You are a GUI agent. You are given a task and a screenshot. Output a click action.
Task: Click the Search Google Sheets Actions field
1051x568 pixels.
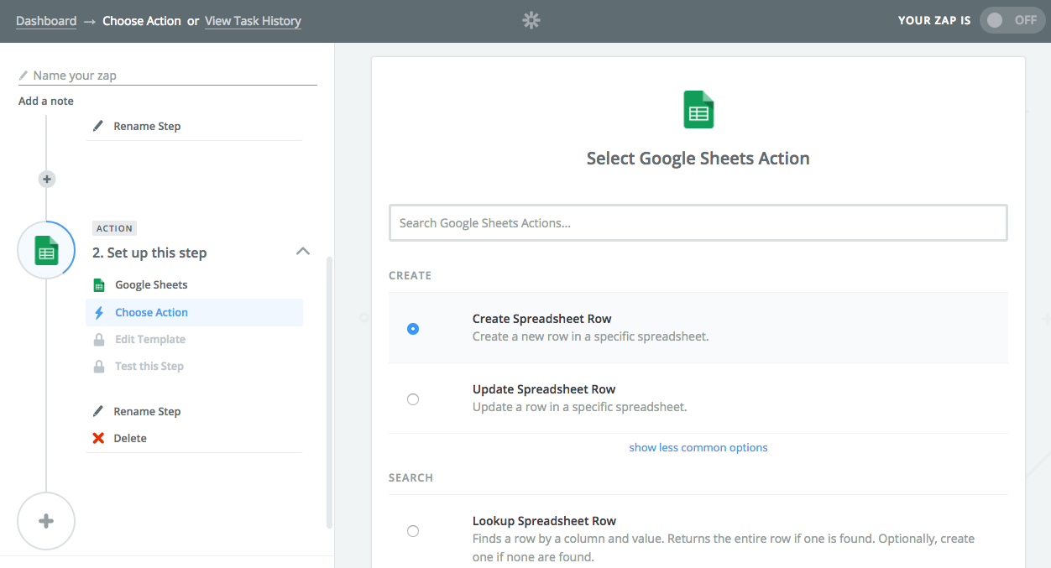(698, 222)
